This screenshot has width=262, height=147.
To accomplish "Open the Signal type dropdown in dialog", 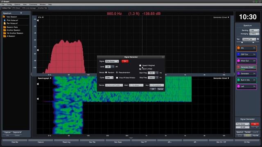I will [112, 61].
